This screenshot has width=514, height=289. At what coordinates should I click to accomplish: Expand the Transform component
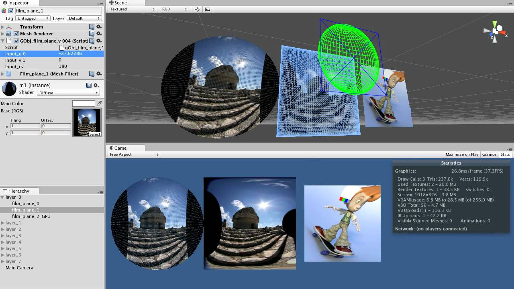coord(3,26)
